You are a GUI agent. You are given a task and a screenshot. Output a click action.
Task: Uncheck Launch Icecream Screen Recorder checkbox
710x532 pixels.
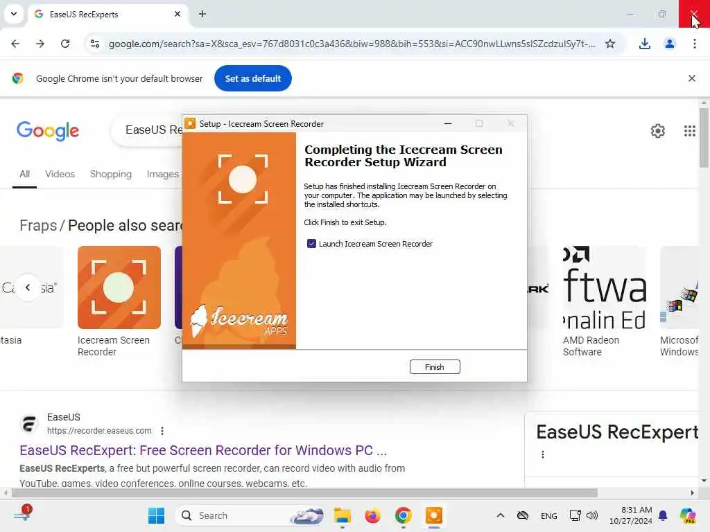311,244
